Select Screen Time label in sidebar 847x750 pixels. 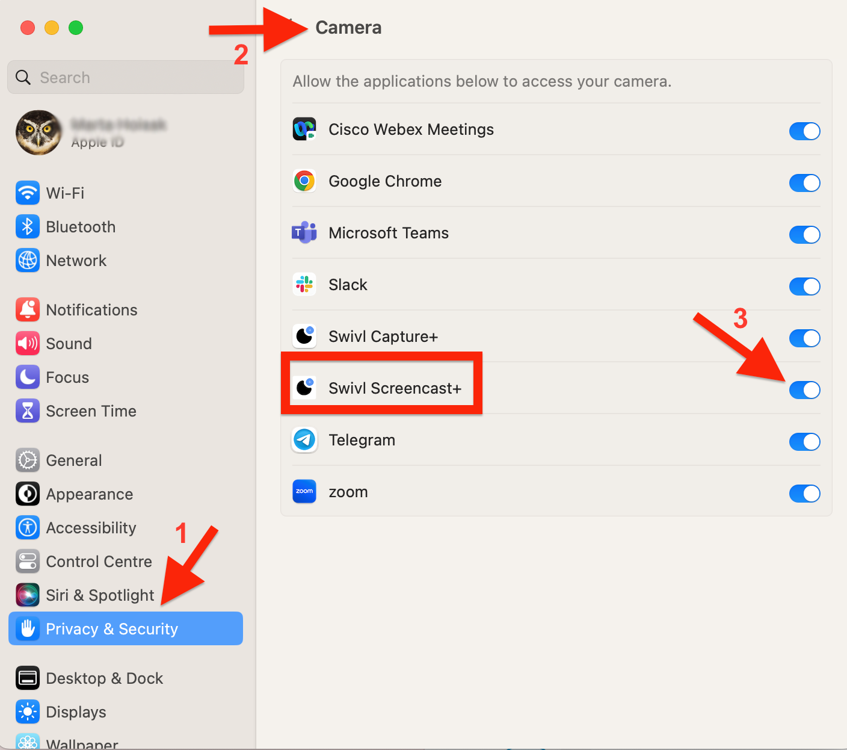tap(91, 411)
